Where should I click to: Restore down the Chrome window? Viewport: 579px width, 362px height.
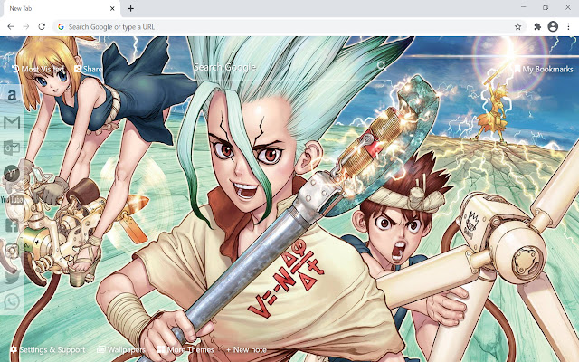[546, 7]
